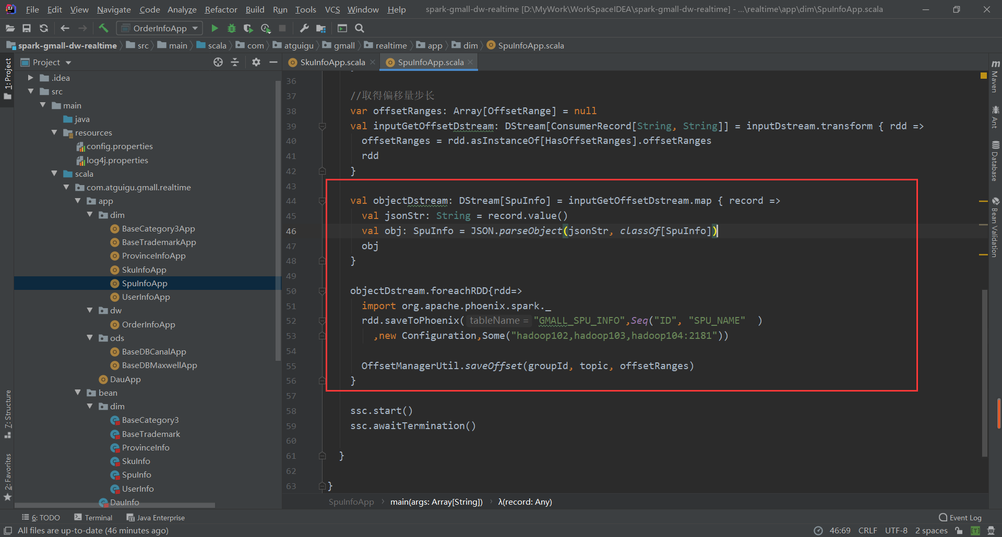
Task: Open the TODO tool window
Action: click(x=41, y=517)
